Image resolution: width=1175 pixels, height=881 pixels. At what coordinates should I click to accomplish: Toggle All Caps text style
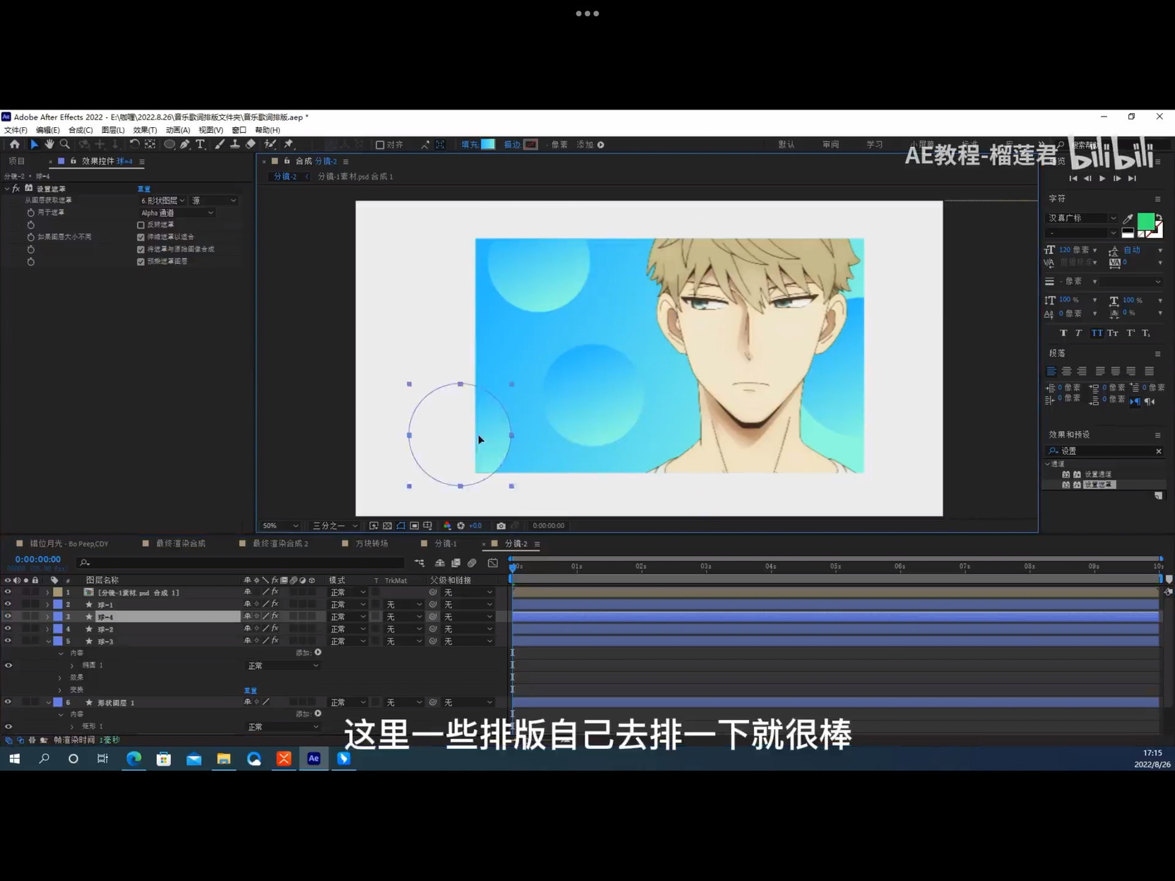(x=1096, y=333)
